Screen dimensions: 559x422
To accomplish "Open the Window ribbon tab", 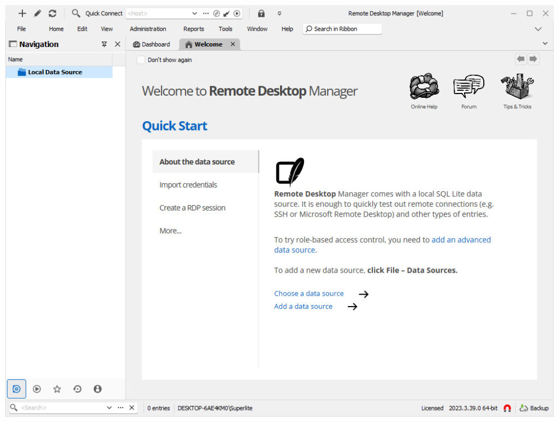I will coord(257,29).
